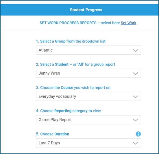Click the chevron arrow in the Atlantic box
Image resolution: width=159 pixels, height=154 pixels.
click(x=135, y=50)
